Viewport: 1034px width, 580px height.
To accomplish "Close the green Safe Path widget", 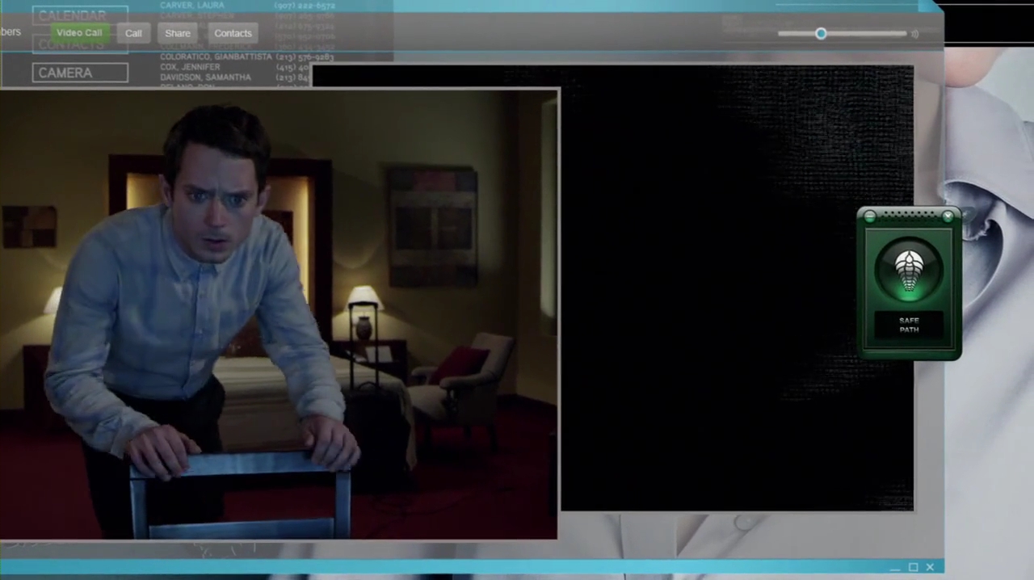I will [948, 216].
